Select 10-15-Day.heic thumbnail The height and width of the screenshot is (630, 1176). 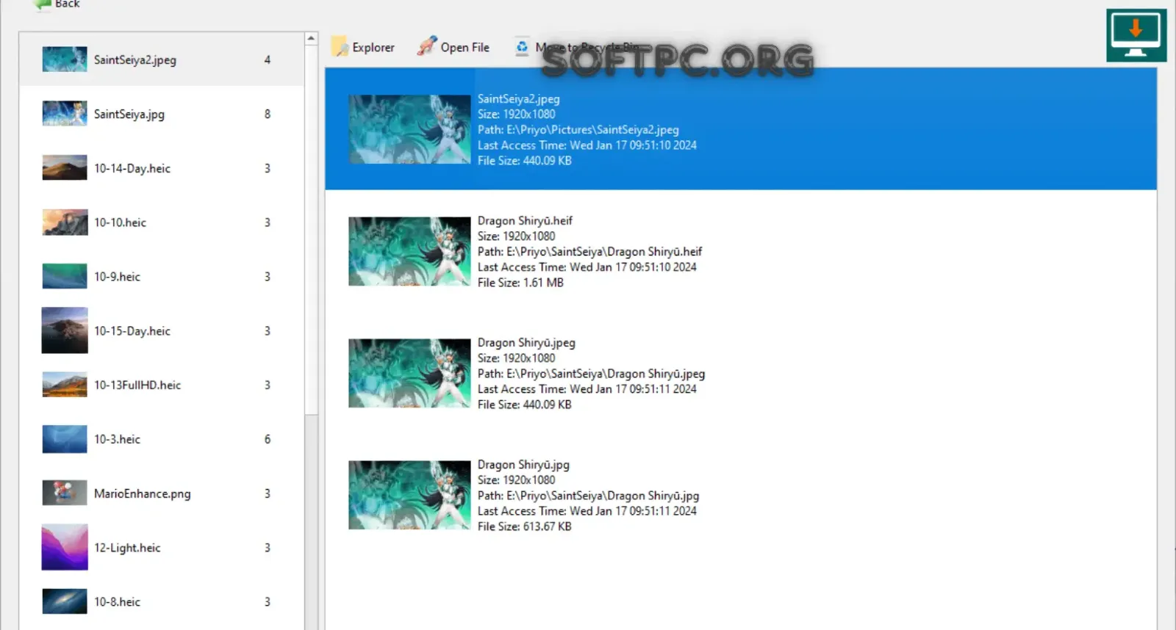pos(65,330)
